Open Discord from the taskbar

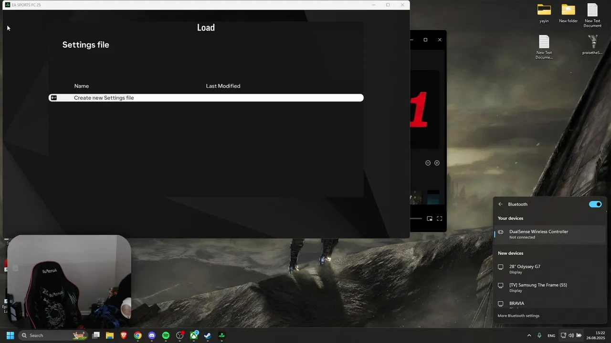152,335
